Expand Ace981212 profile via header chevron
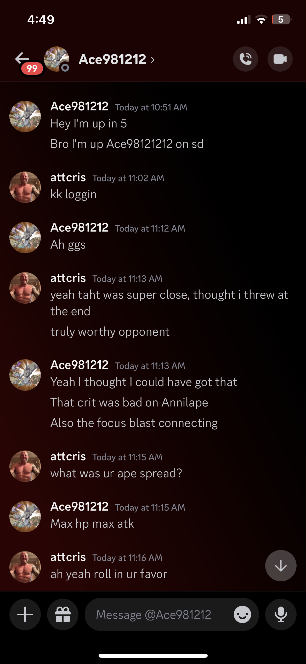This screenshot has width=306, height=664. pos(153,60)
